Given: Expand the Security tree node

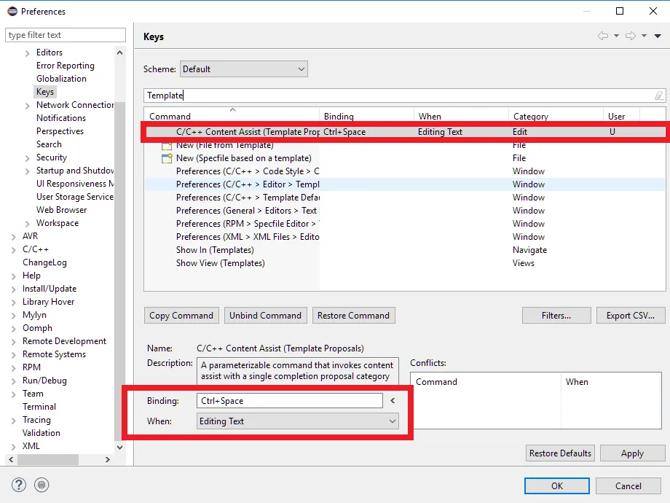Looking at the screenshot, I should 28,158.
